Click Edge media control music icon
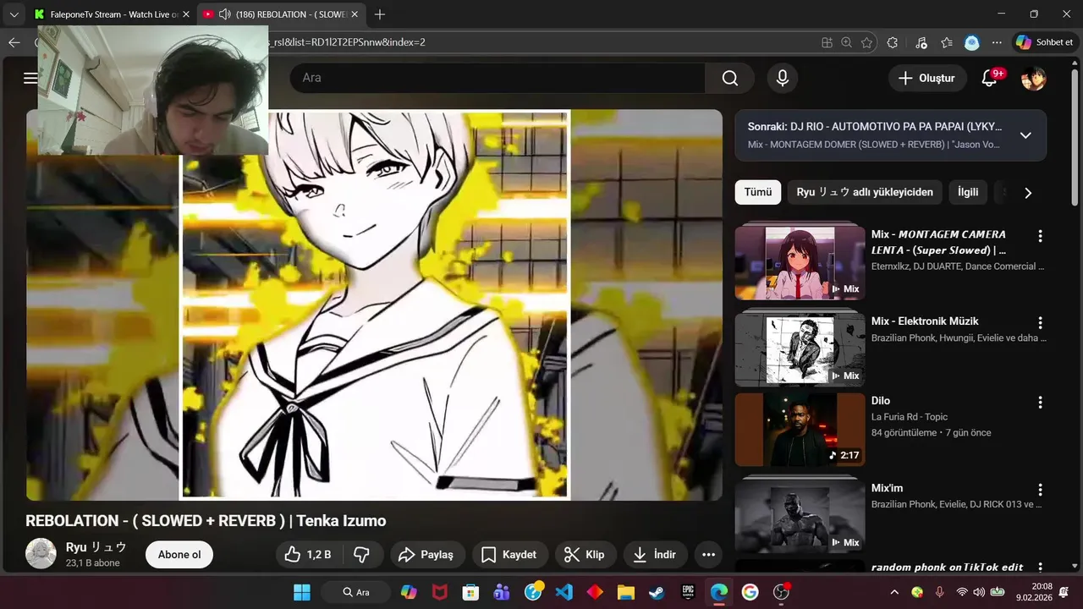 coord(921,42)
